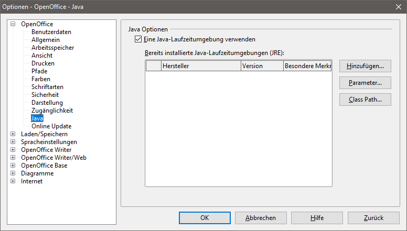The height and width of the screenshot is (231, 407).
Task: Select the Spracheinstellungen label
Action: pos(49,142)
